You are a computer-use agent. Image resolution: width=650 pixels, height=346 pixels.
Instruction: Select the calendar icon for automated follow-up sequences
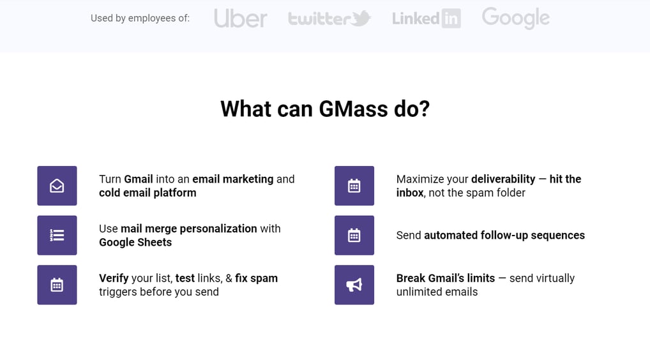pos(354,236)
